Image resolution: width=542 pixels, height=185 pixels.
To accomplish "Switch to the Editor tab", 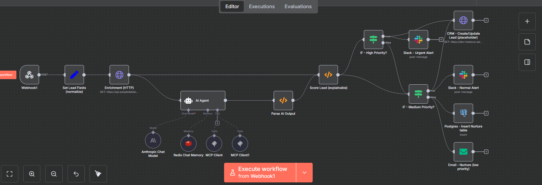I will [232, 7].
